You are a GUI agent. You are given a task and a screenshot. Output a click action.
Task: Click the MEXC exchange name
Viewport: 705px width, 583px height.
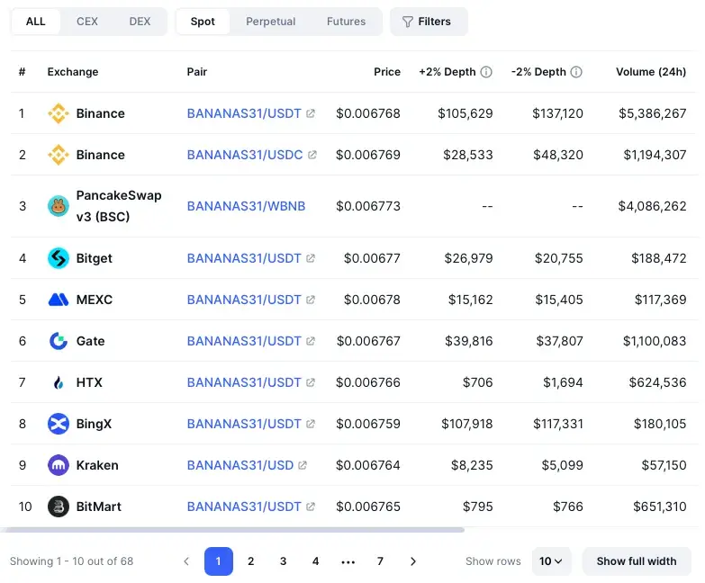point(95,300)
